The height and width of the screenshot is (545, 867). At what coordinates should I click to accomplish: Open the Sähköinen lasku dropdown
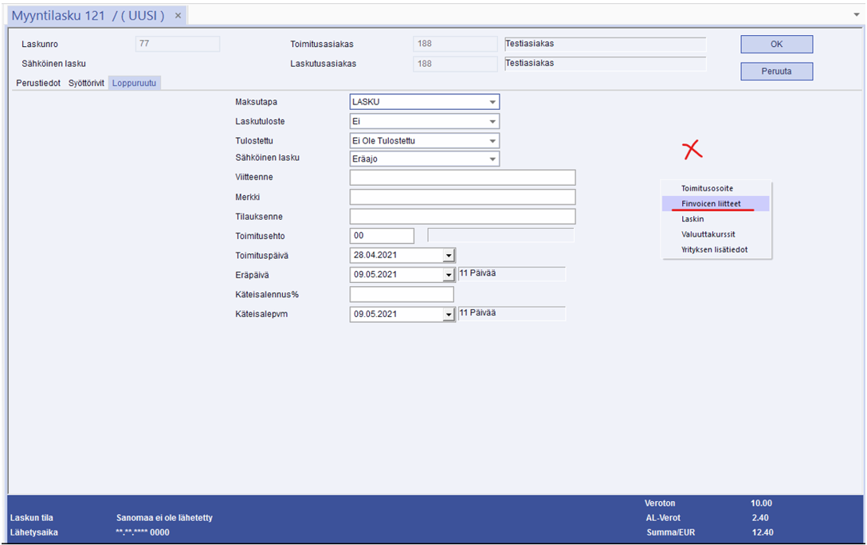coord(492,159)
